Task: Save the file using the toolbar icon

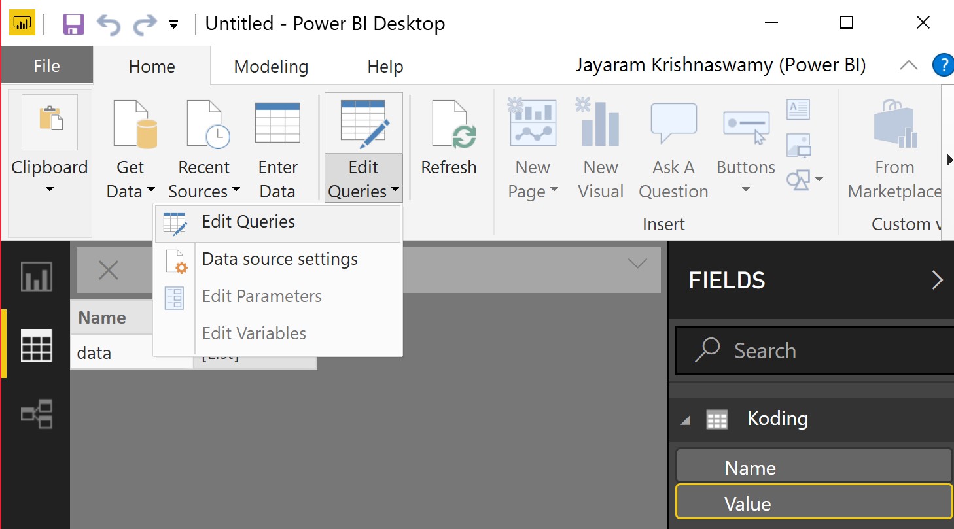Action: pyautogui.click(x=73, y=22)
